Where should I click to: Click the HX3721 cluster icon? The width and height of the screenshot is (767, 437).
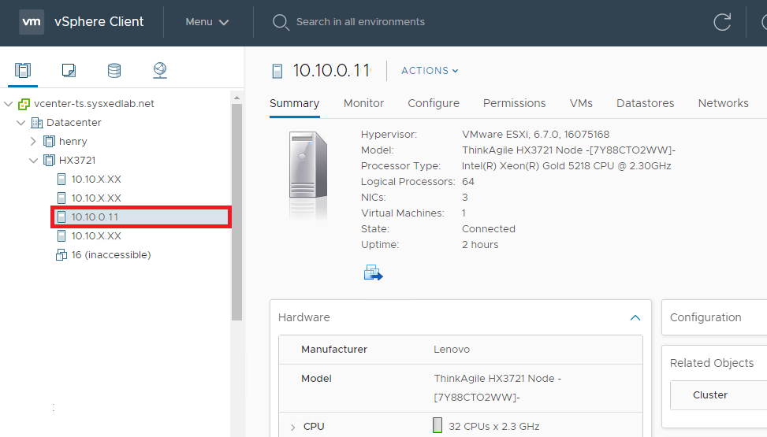(49, 161)
